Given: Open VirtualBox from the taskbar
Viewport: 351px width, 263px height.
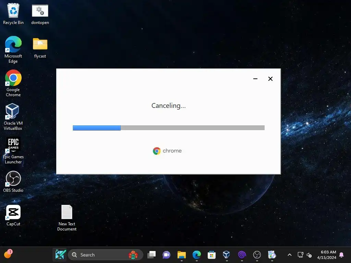Looking at the screenshot, I should tap(227, 255).
